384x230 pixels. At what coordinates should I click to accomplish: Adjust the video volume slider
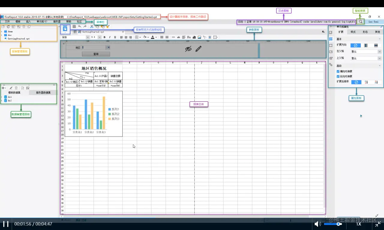click(x=333, y=224)
